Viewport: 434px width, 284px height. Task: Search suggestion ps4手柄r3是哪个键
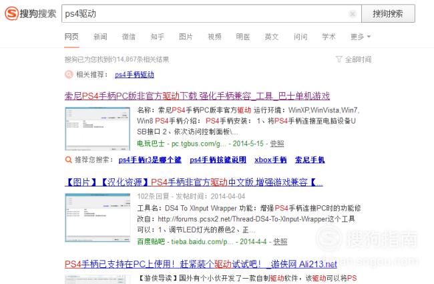[150, 160]
